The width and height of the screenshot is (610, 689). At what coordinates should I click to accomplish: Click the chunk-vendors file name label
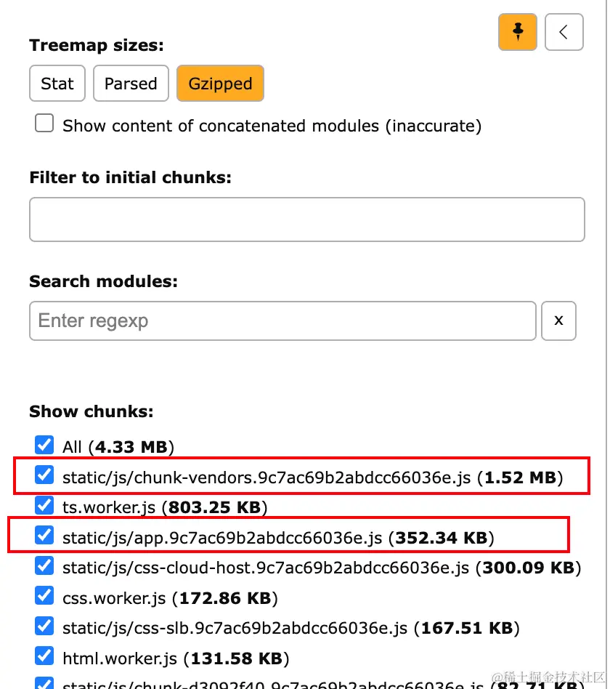click(x=266, y=478)
